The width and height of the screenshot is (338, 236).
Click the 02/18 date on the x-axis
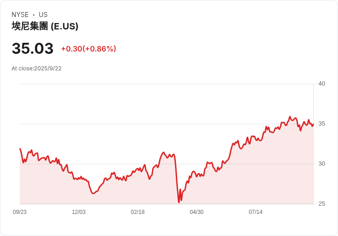pyautogui.click(x=137, y=212)
